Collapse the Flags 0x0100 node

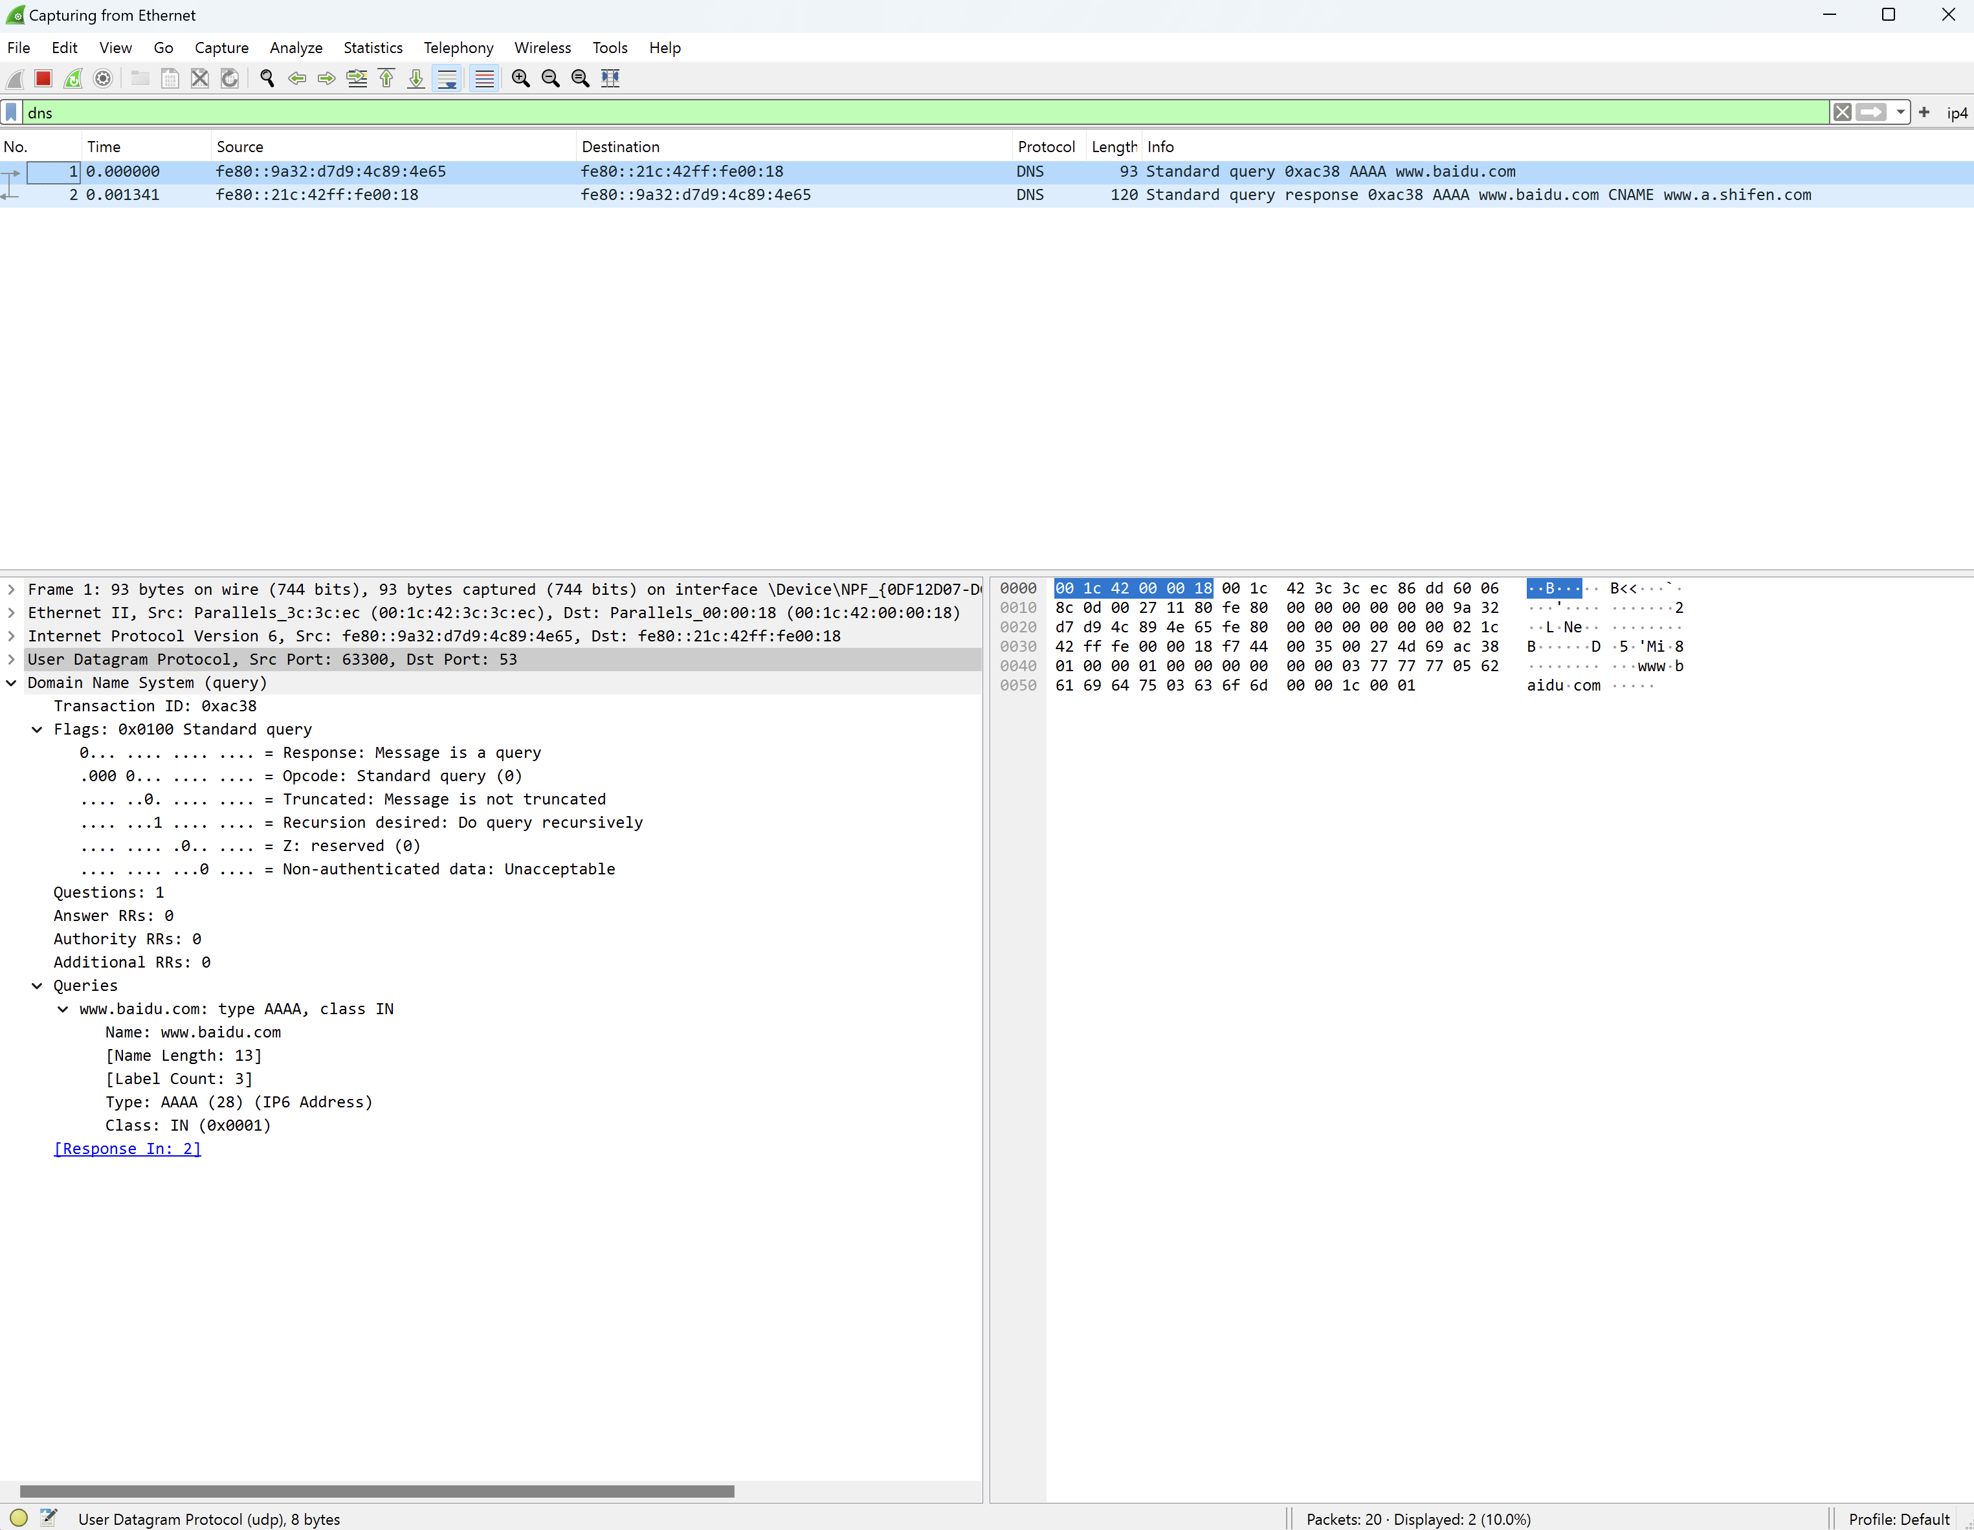tap(37, 729)
